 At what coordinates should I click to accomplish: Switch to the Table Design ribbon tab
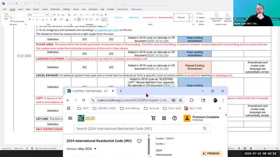(122, 9)
